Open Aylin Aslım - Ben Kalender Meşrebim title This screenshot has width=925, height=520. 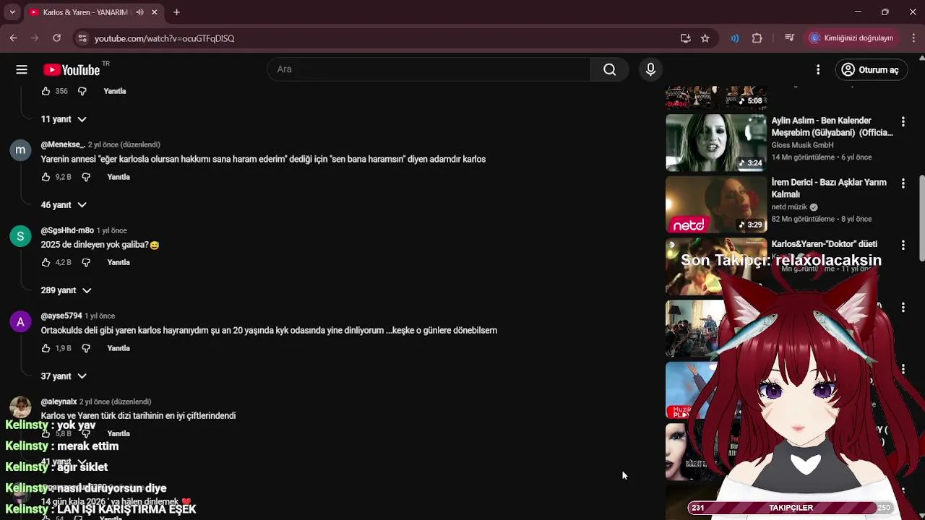(x=832, y=126)
